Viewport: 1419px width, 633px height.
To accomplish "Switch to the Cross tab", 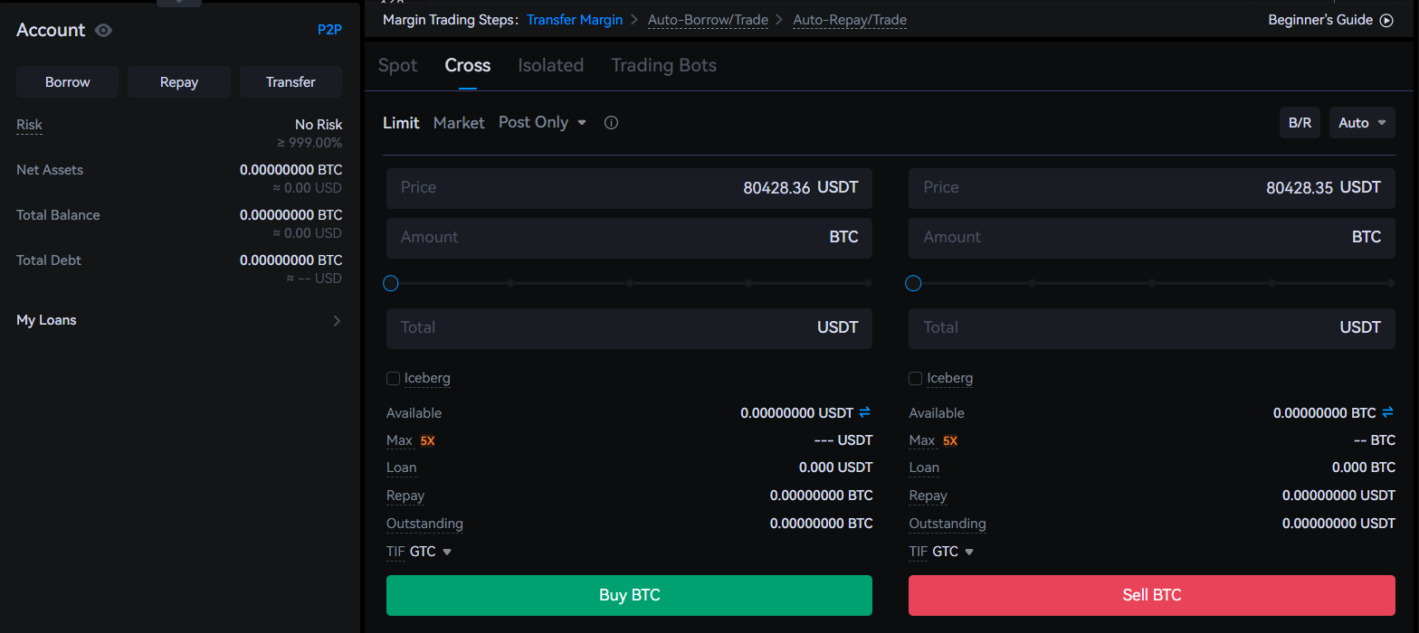I will (x=468, y=65).
